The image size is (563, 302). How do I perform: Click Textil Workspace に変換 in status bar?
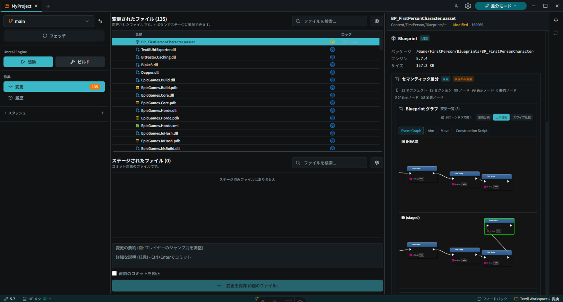click(537, 299)
